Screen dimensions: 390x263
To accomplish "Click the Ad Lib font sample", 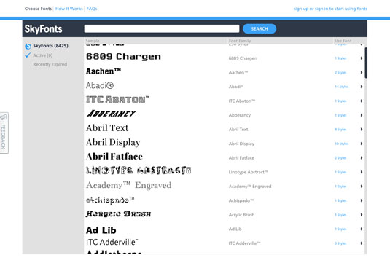I will (x=101, y=230).
